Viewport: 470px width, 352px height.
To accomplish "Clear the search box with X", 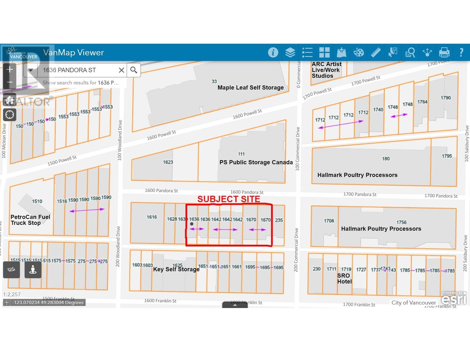I will tap(121, 70).
